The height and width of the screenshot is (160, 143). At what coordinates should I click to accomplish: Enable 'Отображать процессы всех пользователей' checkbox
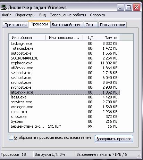[x=11, y=137]
